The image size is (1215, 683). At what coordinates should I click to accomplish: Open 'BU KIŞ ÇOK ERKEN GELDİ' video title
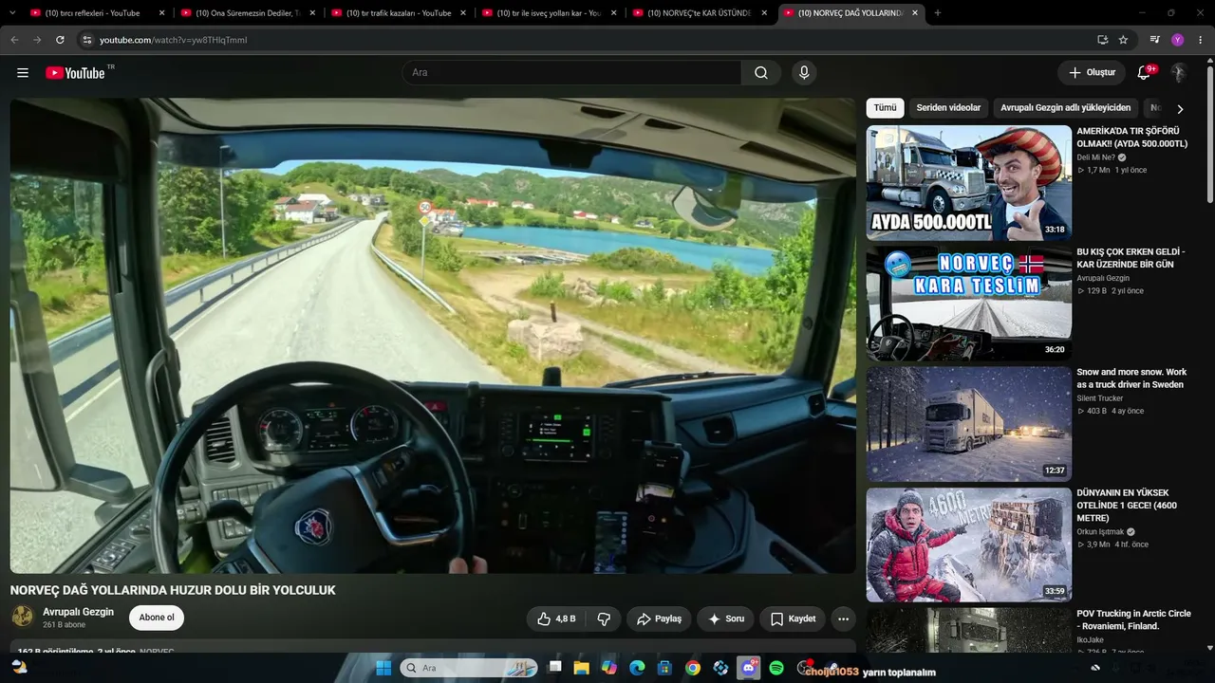click(x=1131, y=258)
